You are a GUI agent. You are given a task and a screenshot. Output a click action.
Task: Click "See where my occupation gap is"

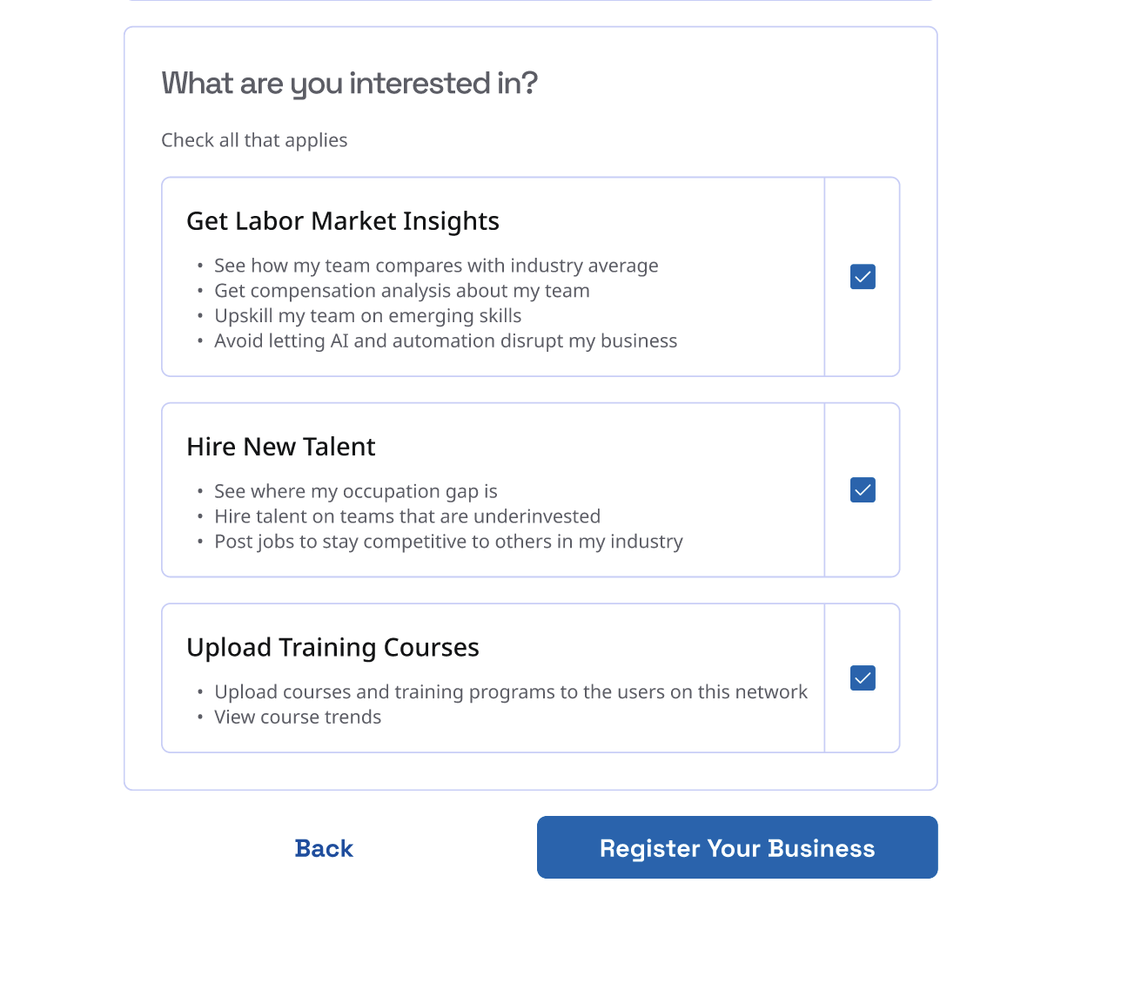tap(355, 491)
